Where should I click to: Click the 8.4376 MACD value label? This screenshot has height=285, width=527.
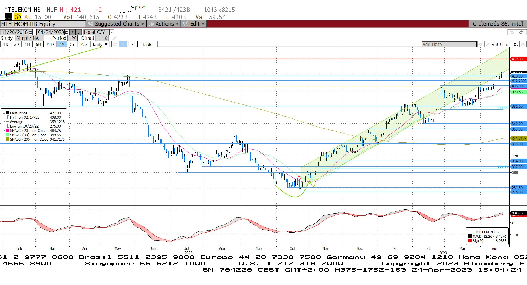pos(519,213)
